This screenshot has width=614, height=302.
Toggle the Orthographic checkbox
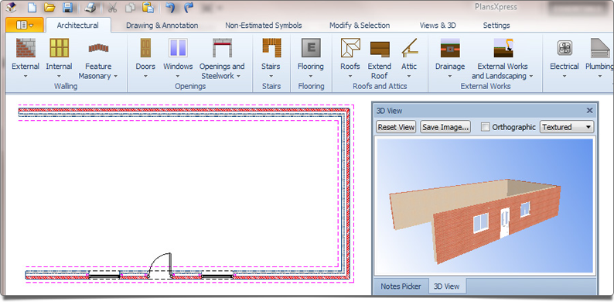[486, 127]
